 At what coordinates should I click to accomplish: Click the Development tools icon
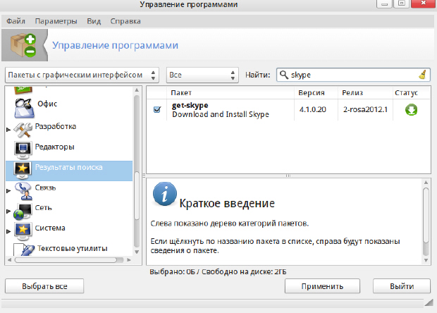23,130
